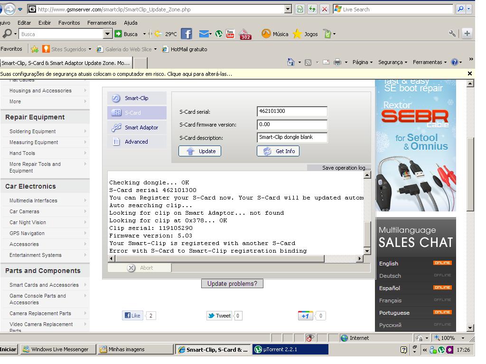Click the Jogos star icon
This screenshot has height=364, width=486.
pos(297,34)
